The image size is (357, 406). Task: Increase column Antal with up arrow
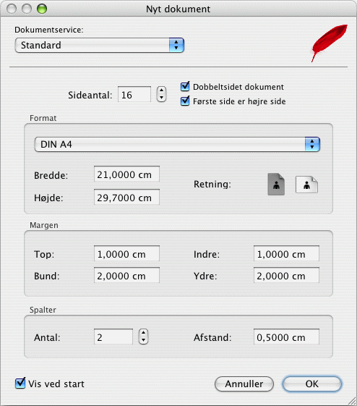[x=144, y=333]
